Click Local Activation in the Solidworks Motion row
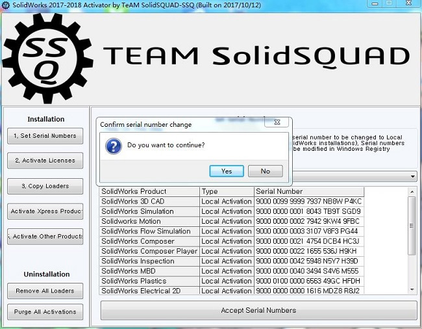Viewport: 422px width, 329px height. (x=227, y=222)
